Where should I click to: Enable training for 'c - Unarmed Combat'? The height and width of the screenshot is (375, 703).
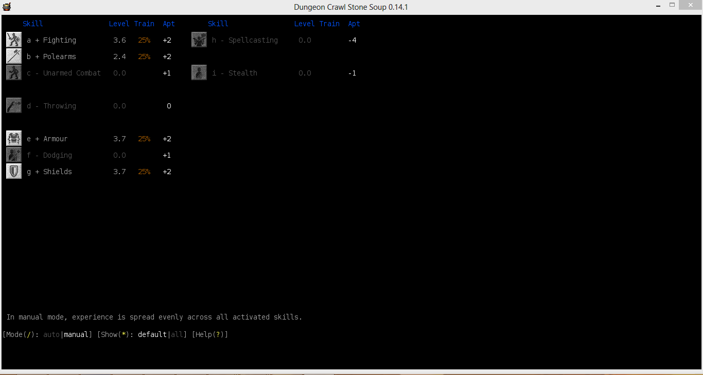coord(64,73)
